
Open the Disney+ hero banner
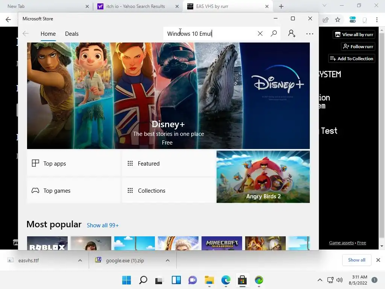point(168,96)
